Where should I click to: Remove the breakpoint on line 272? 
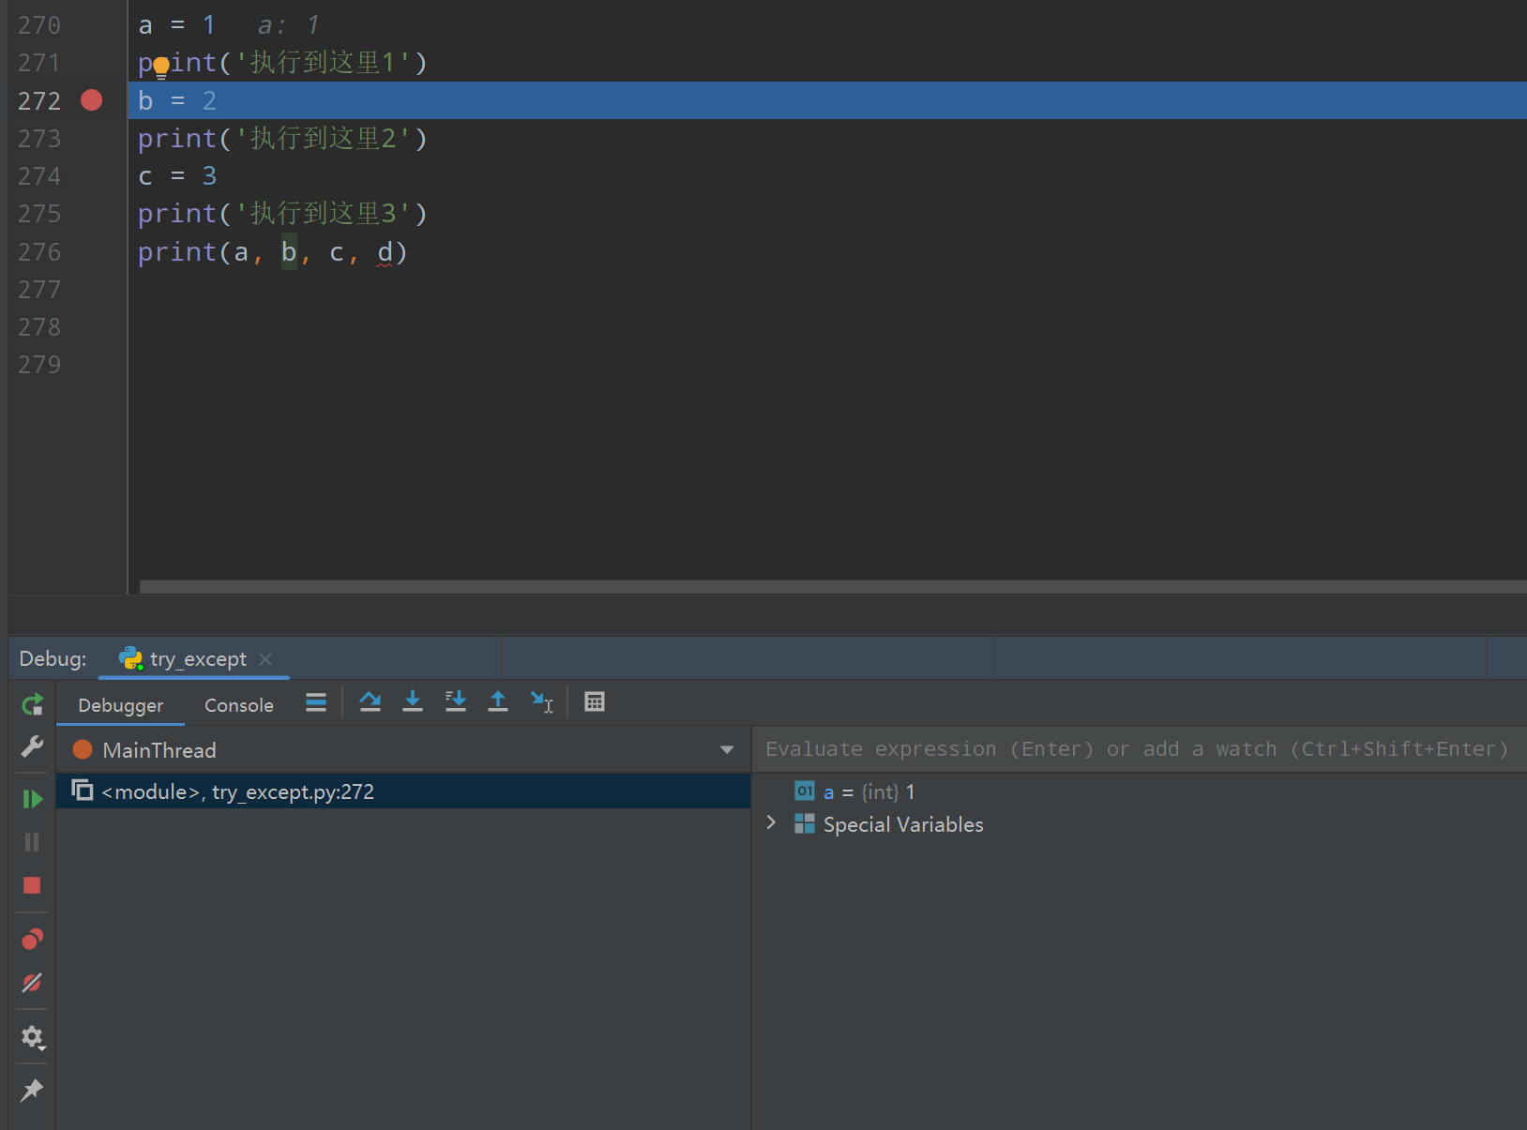point(91,100)
